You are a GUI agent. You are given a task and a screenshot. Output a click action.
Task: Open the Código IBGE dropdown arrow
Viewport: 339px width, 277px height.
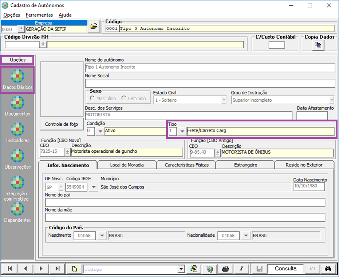(94, 187)
